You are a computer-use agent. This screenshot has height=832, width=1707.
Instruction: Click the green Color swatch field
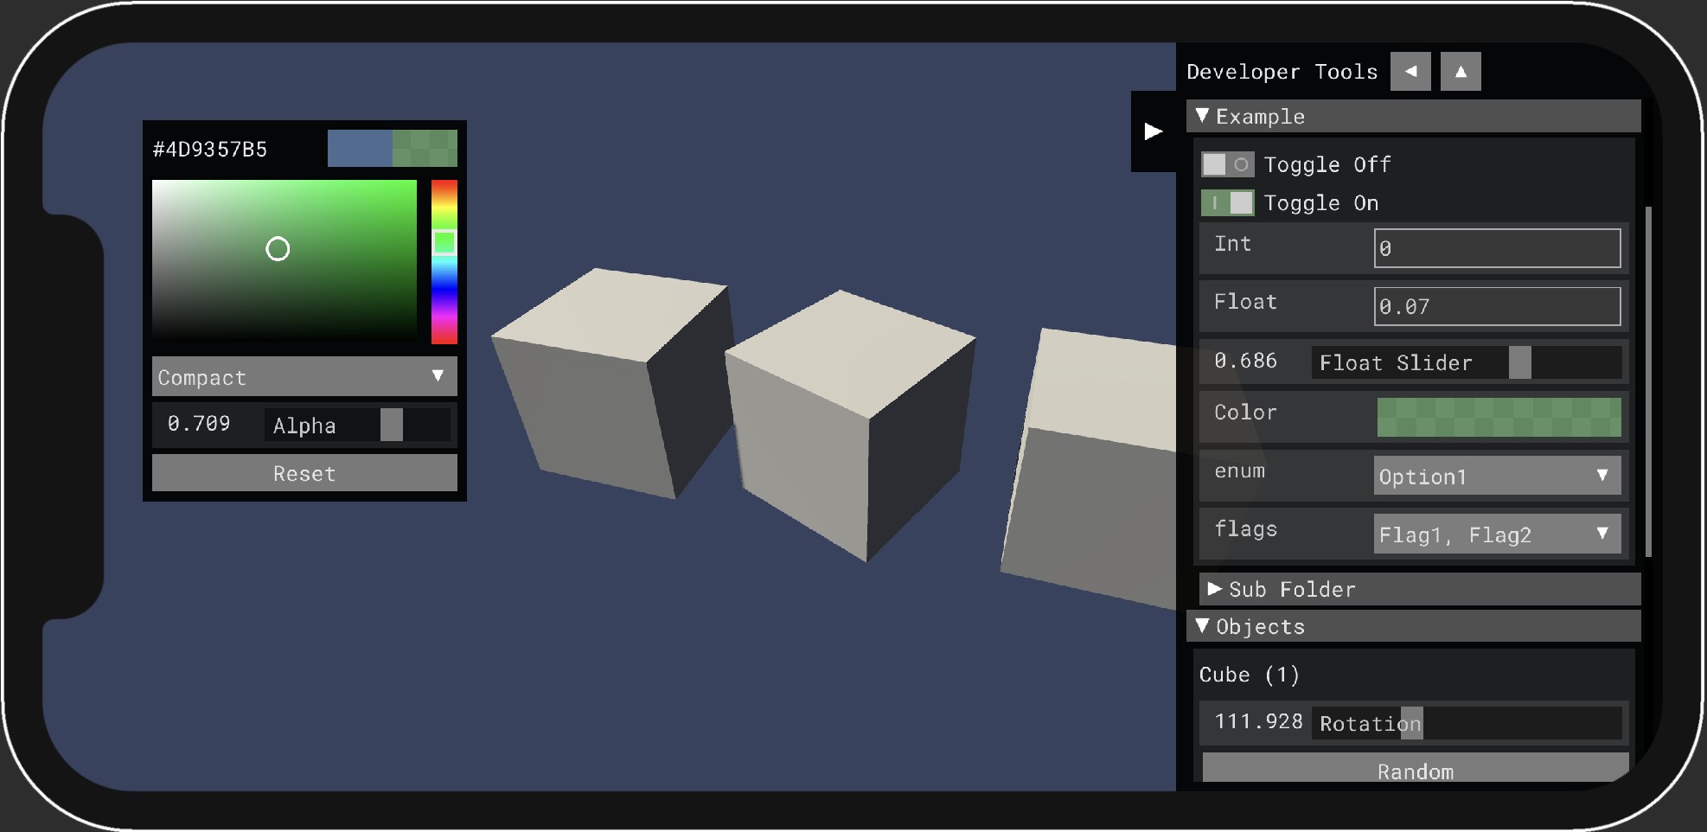[1498, 417]
